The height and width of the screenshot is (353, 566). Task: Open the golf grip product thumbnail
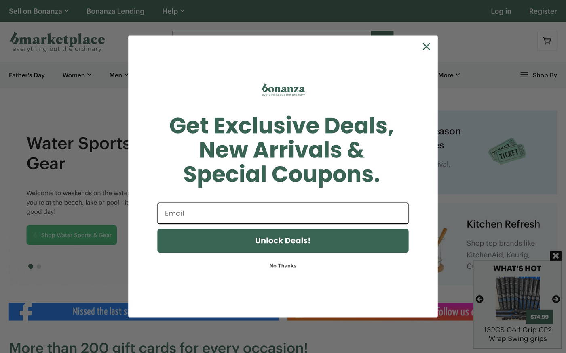(x=517, y=299)
